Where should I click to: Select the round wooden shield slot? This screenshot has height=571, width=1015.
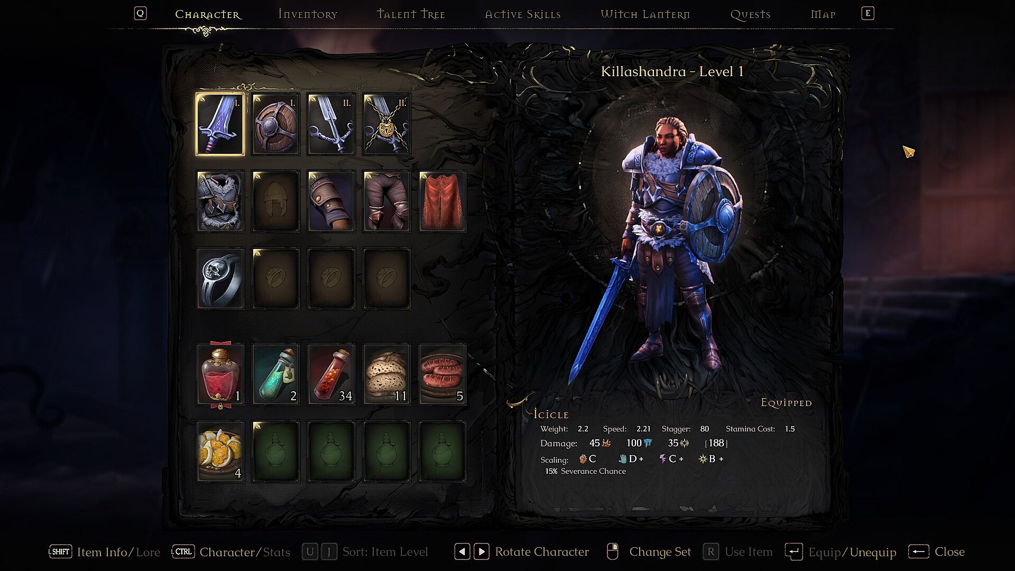(275, 124)
